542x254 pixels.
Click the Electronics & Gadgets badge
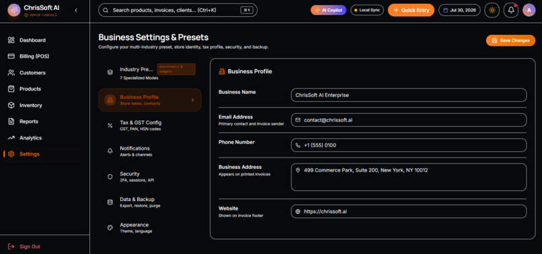point(176,69)
